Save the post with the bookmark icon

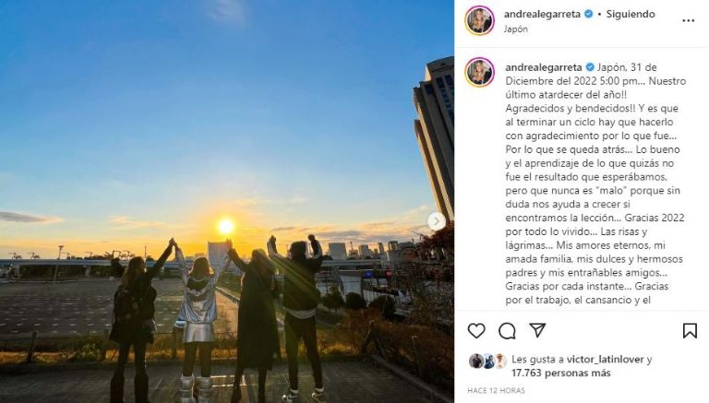pyautogui.click(x=690, y=331)
